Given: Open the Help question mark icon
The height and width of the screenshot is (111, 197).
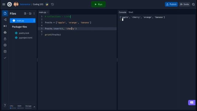Looking at the screenshot, I should pos(5,105).
